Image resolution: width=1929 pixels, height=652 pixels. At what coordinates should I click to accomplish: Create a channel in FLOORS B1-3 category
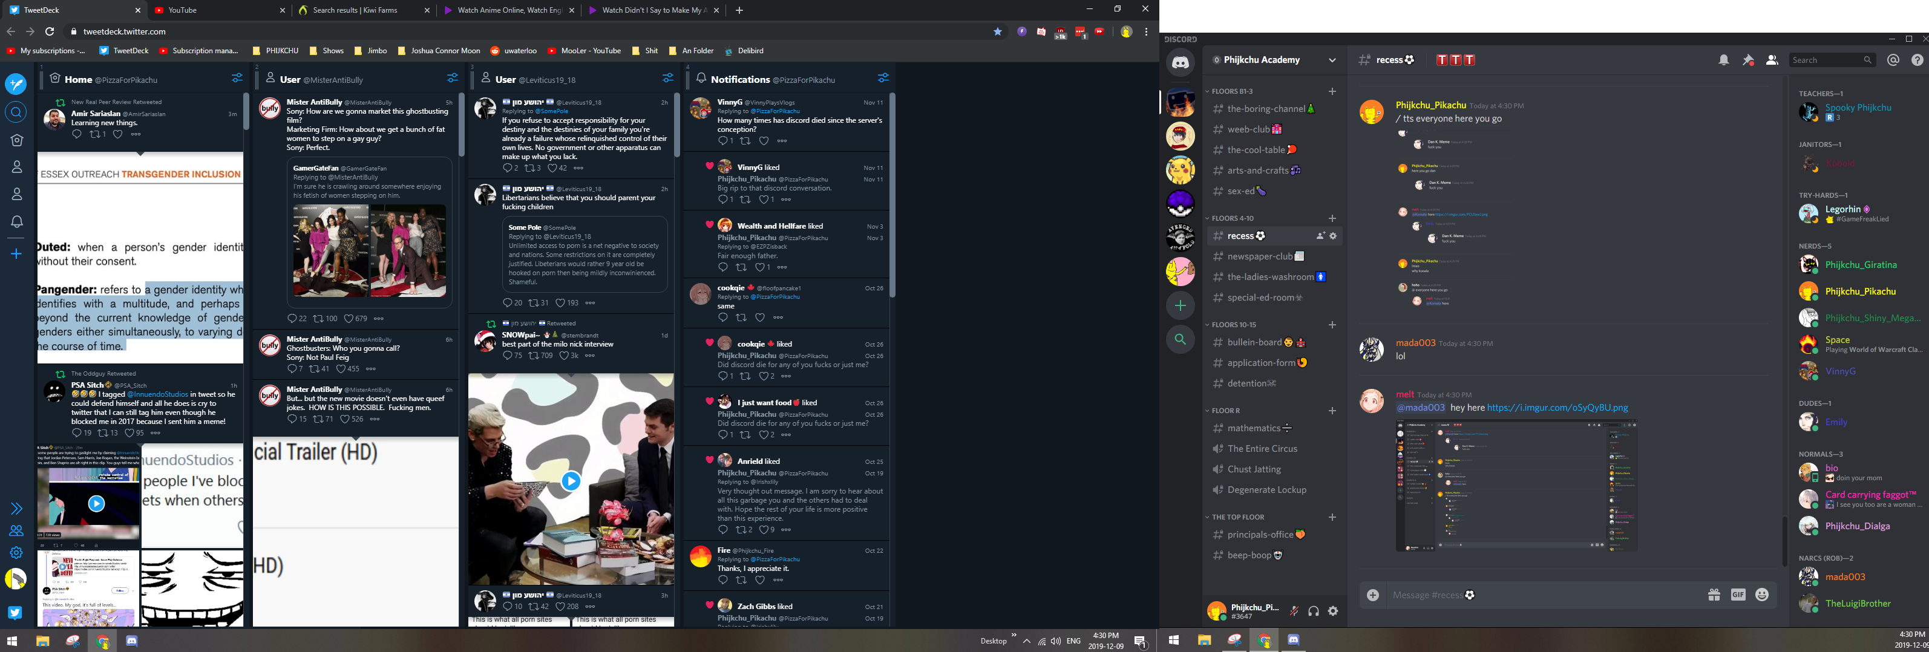pyautogui.click(x=1332, y=91)
